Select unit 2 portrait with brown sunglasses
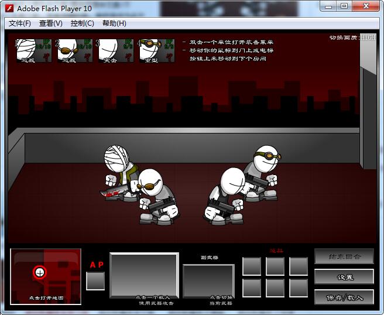The image size is (384, 315). [x=75, y=51]
